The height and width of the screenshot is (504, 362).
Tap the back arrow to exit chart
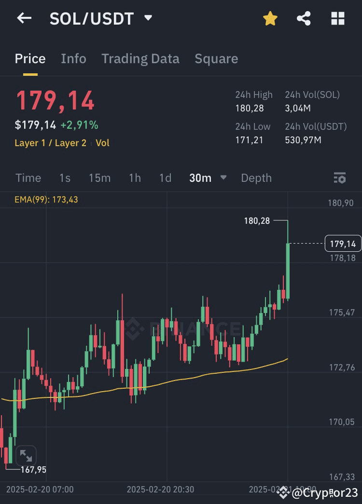click(24, 18)
